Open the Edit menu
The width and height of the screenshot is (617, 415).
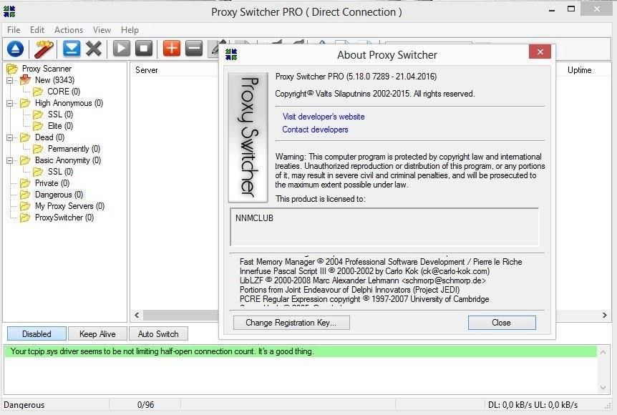(37, 30)
